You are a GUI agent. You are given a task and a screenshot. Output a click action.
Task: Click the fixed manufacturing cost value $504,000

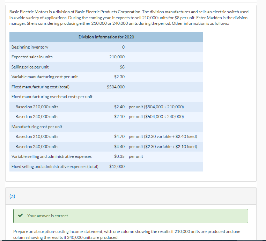pyautogui.click(x=116, y=87)
